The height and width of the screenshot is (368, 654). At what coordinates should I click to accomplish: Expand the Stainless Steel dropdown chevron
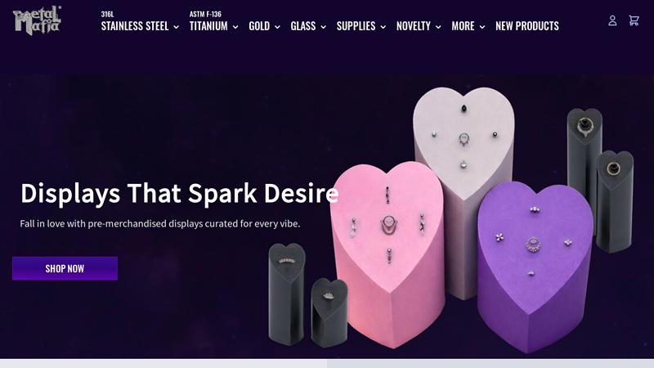(x=176, y=27)
